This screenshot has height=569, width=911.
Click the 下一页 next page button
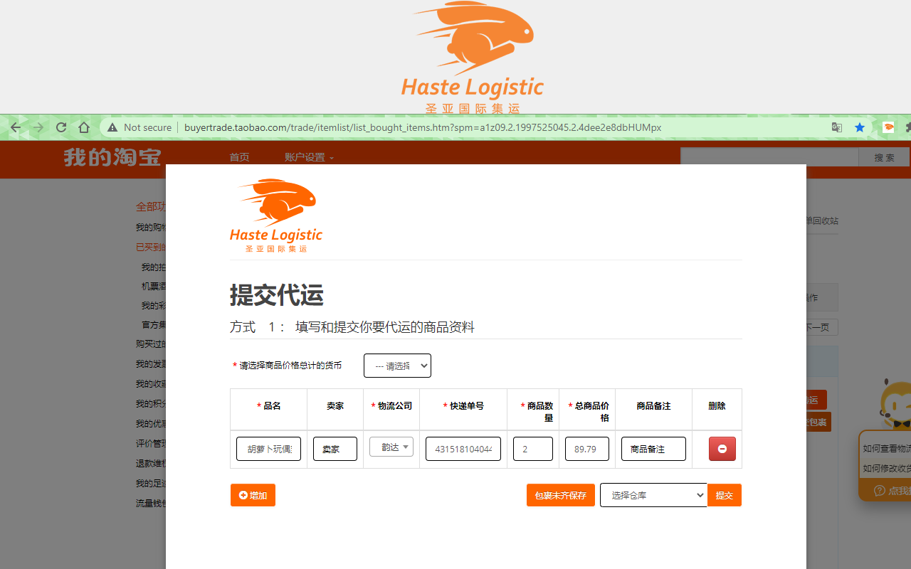click(822, 327)
